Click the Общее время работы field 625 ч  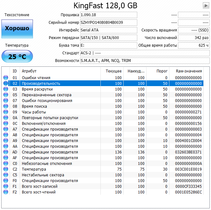[x=194, y=45]
